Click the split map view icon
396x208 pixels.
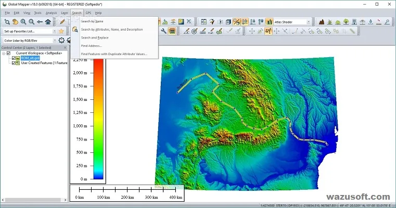pos(204,22)
